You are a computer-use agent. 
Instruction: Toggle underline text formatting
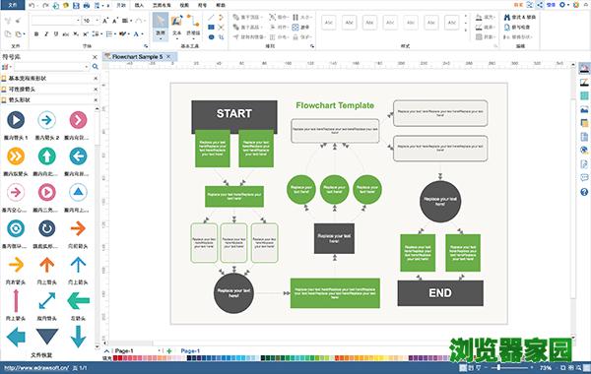click(x=56, y=33)
